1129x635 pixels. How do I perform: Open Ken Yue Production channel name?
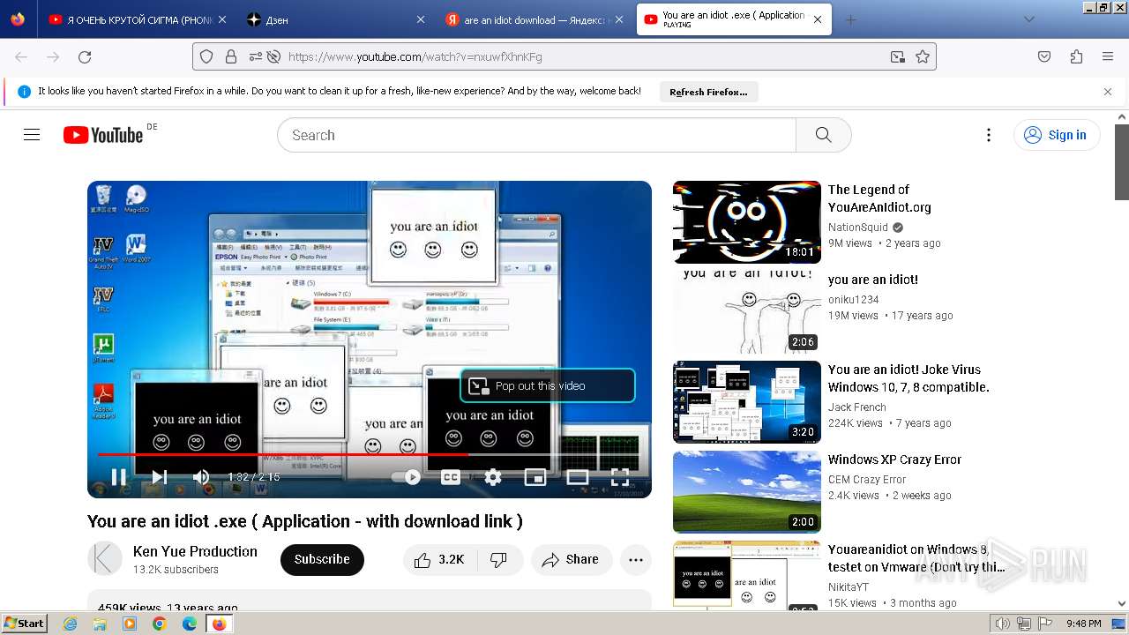click(195, 551)
